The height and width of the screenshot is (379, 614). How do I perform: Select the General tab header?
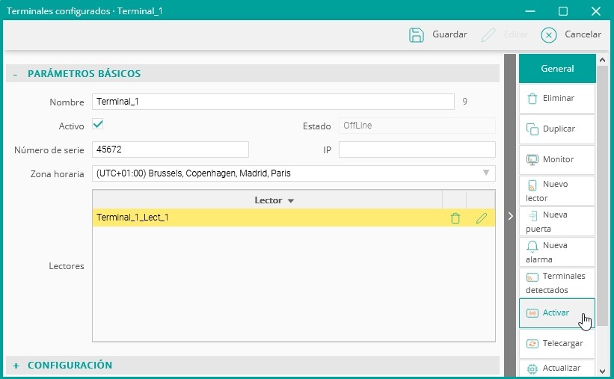click(x=557, y=69)
